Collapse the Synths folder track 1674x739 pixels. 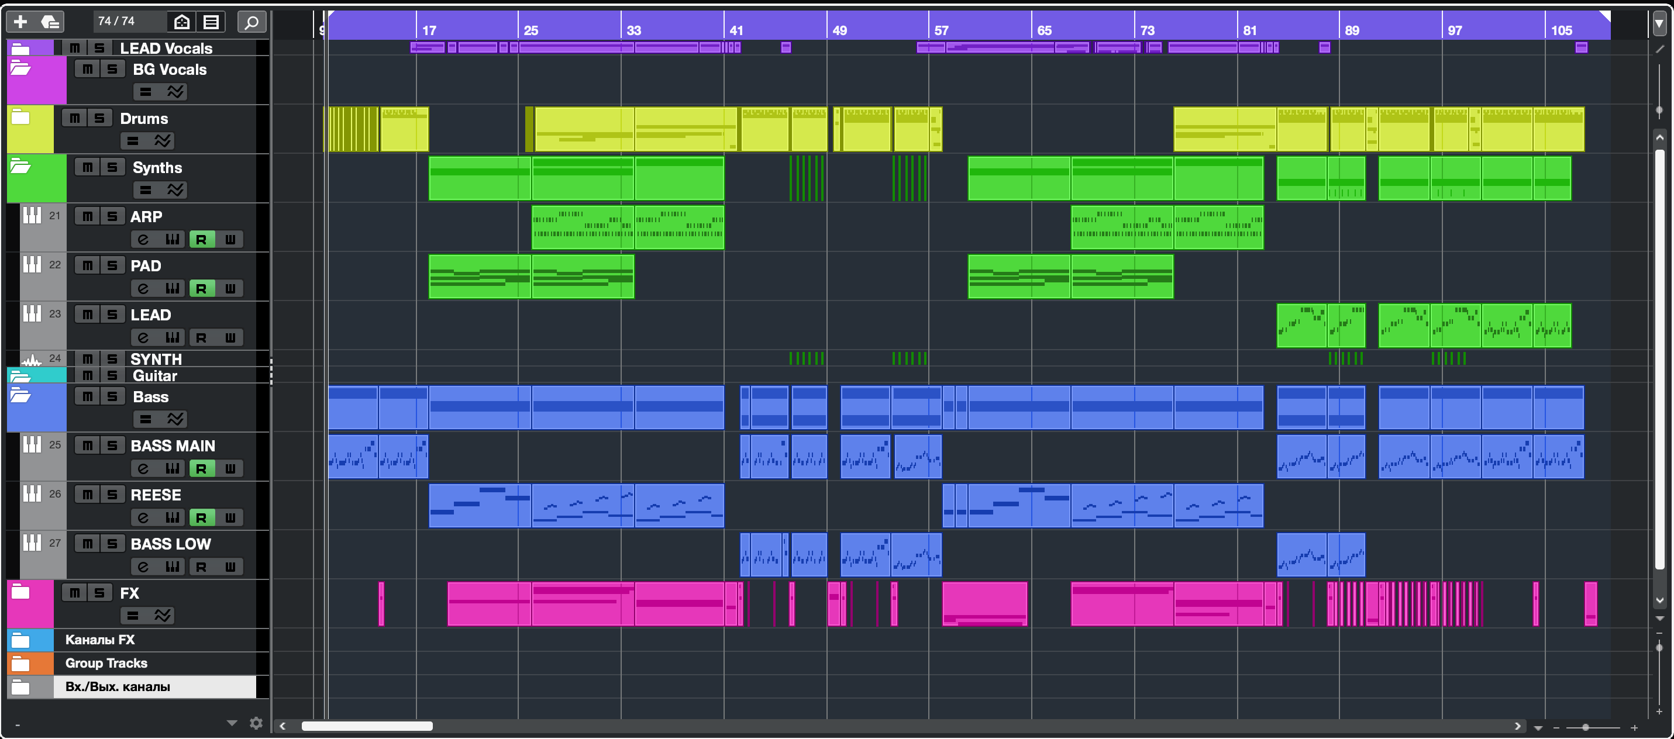point(20,167)
